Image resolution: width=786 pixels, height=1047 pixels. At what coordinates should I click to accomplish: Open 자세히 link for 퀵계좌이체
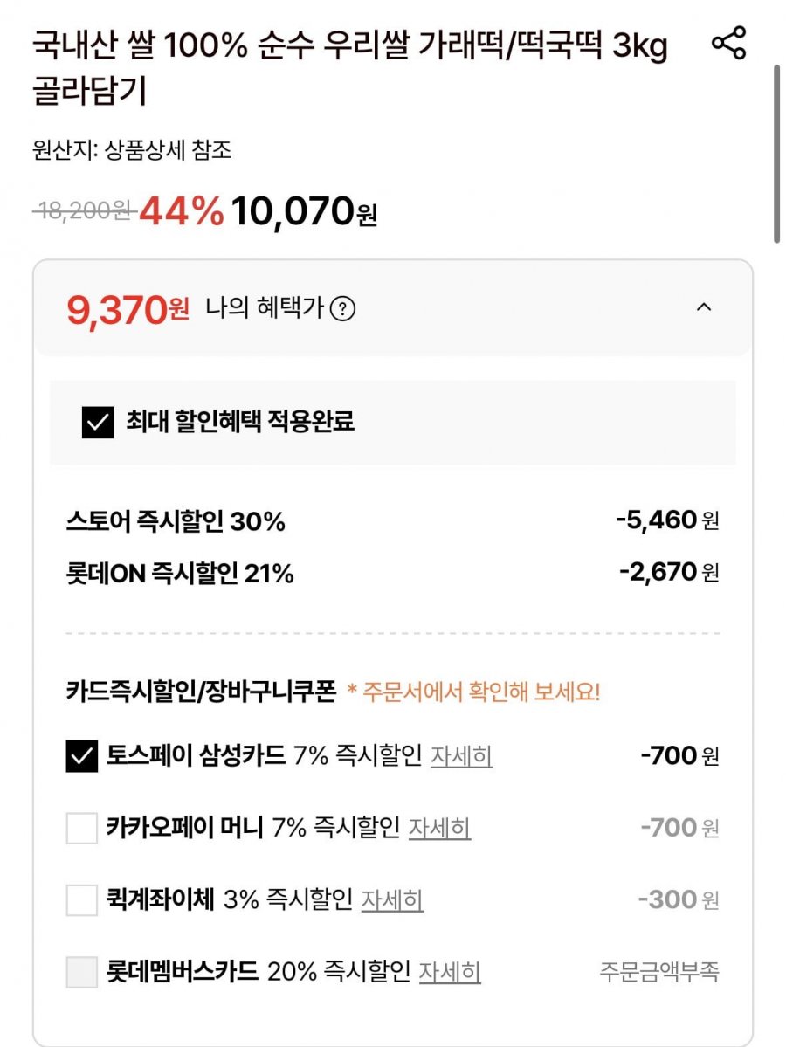coord(392,900)
